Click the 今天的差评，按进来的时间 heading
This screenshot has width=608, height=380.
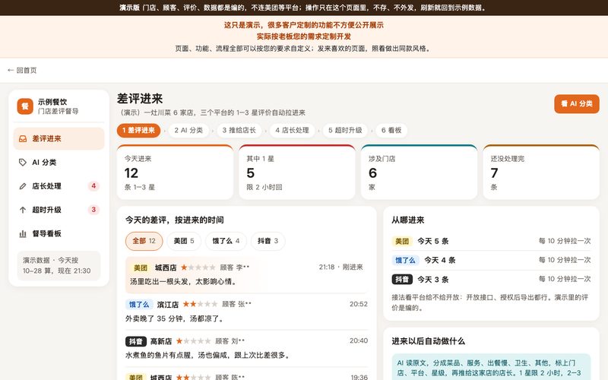[x=175, y=220]
